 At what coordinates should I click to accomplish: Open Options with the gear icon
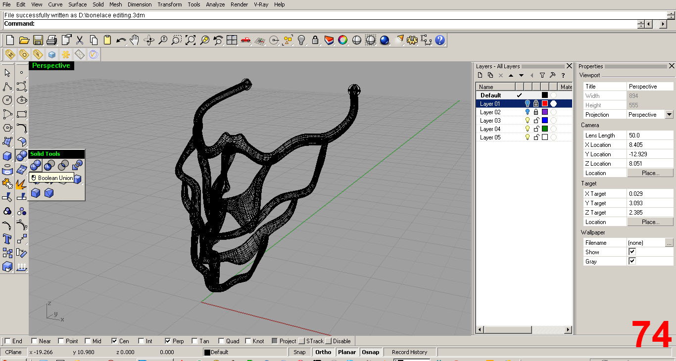tap(412, 40)
